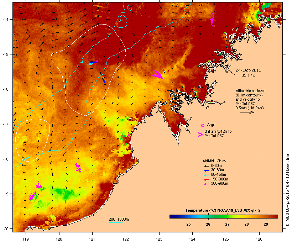Click the -14 latitude axis label
Image resolution: width=292 pixels, height=242 pixels.
pos(5,19)
